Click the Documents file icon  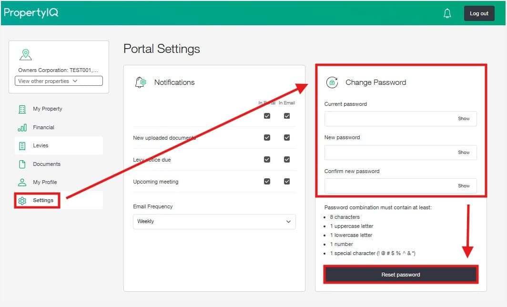(x=22, y=164)
